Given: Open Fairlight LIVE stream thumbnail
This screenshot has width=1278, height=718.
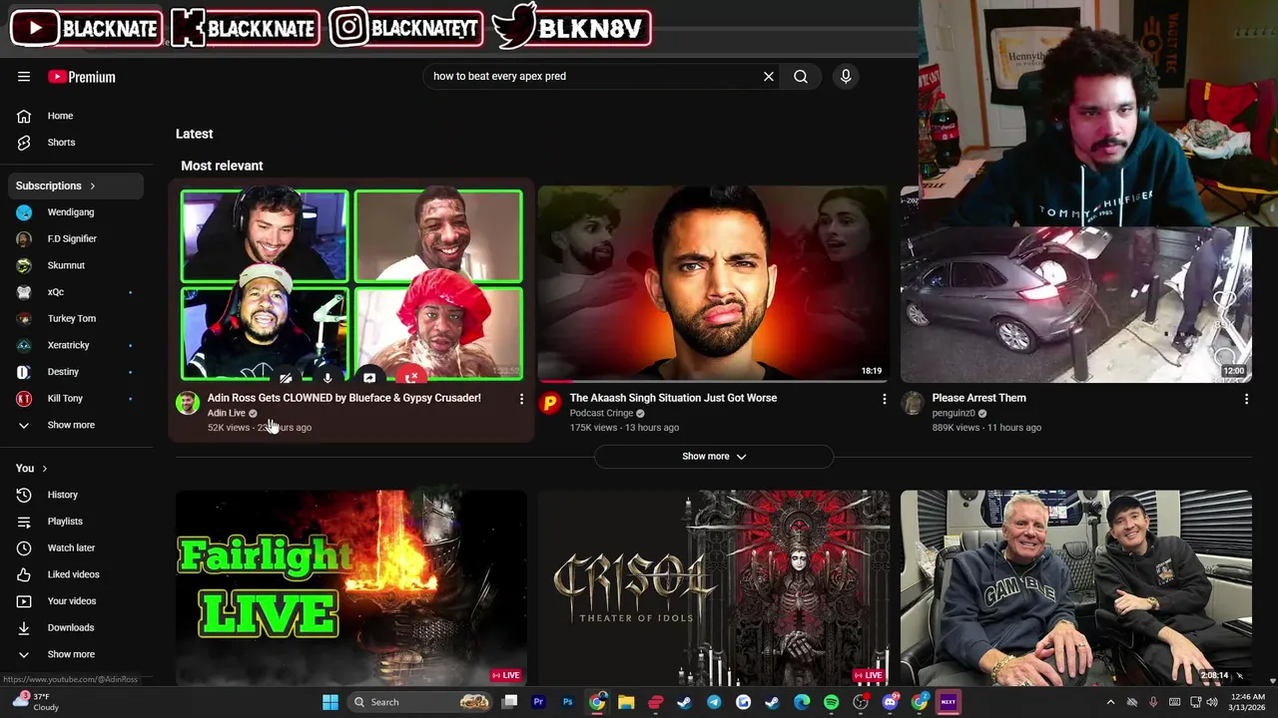Looking at the screenshot, I should [x=351, y=586].
